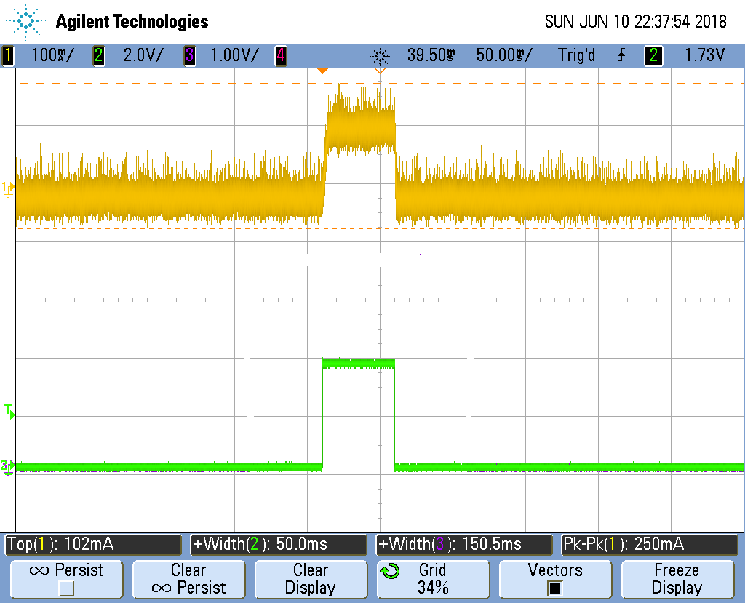
Task: Select the green channel 2 indicator
Action: click(x=98, y=55)
